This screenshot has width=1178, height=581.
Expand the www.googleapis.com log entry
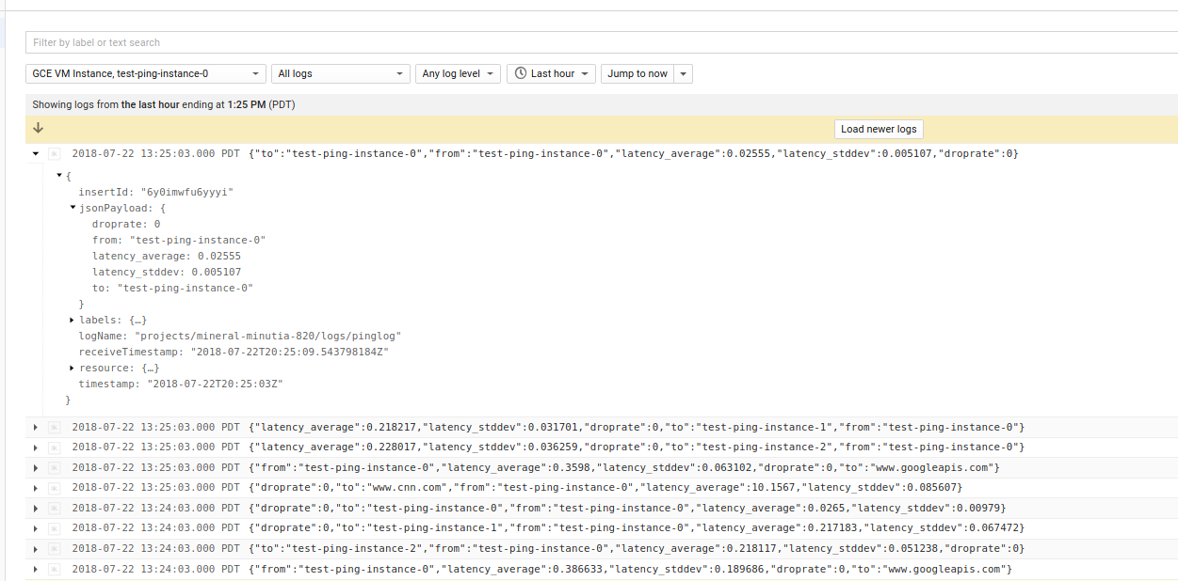35,466
